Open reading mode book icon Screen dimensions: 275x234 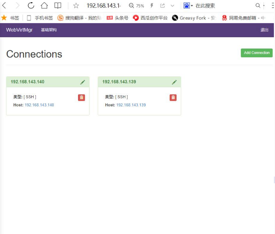coord(58,6)
